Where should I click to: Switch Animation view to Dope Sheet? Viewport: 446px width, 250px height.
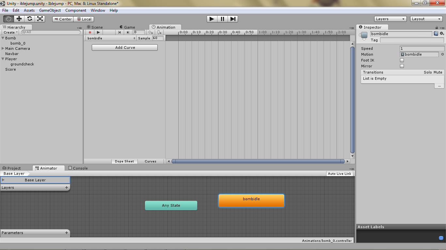(x=124, y=161)
